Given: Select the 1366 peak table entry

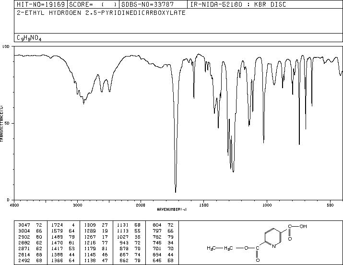Looking at the screenshot, I should [x=63, y=260].
